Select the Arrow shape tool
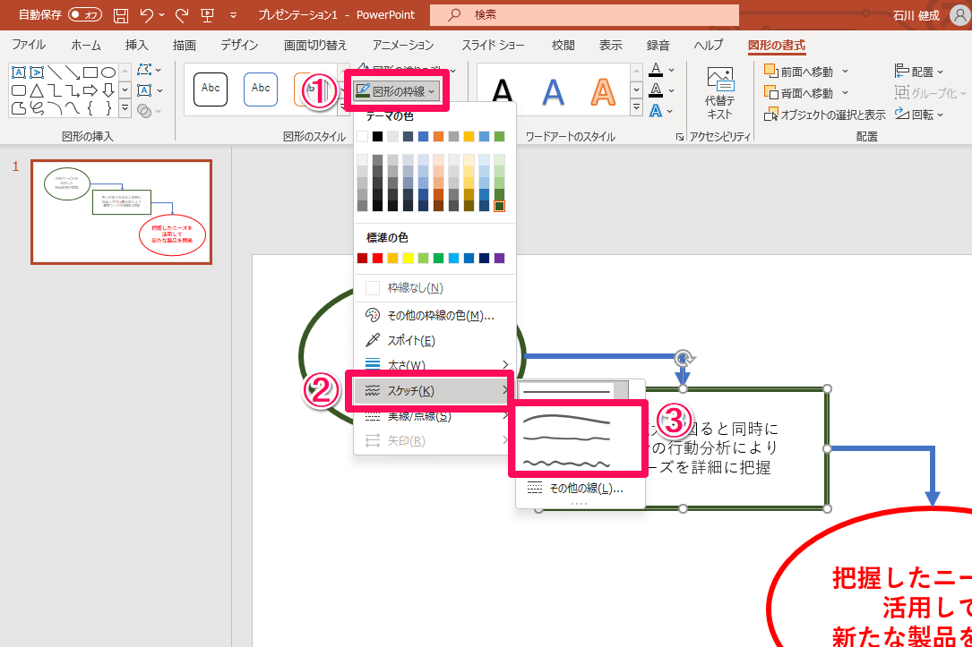 pos(73,73)
